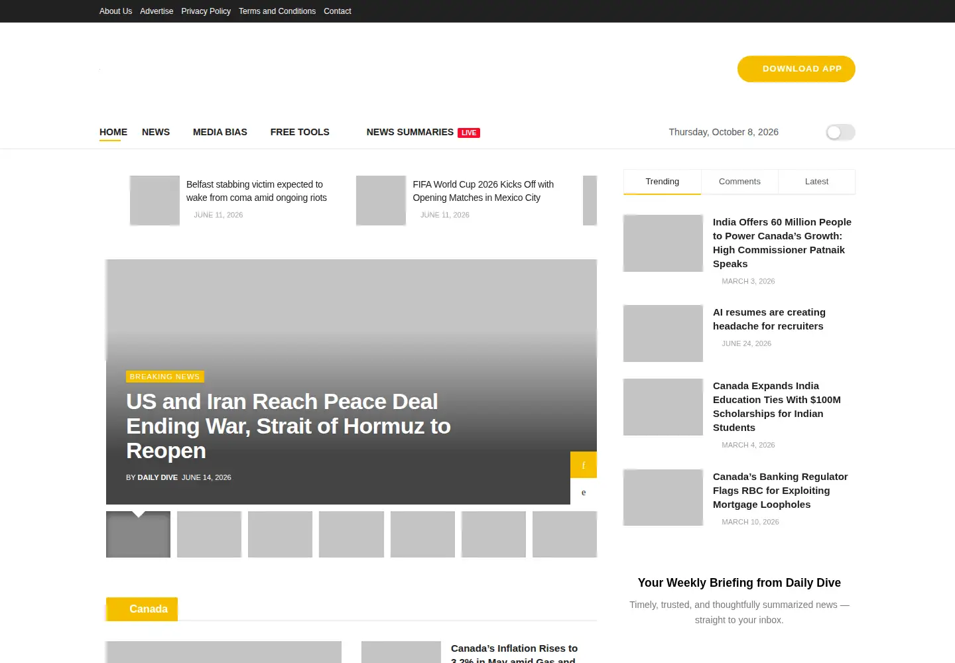Image resolution: width=955 pixels, height=663 pixels.
Task: View the Terms and Conditions
Action: pos(277,11)
